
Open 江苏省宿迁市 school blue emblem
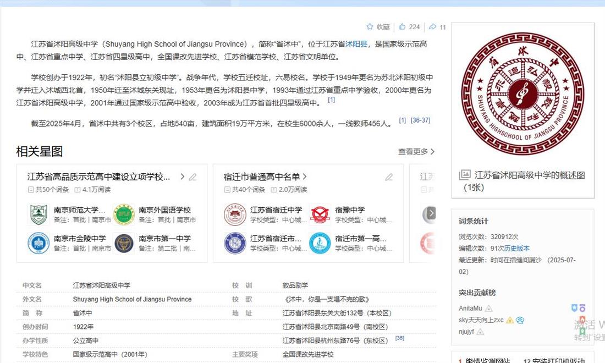235,243
